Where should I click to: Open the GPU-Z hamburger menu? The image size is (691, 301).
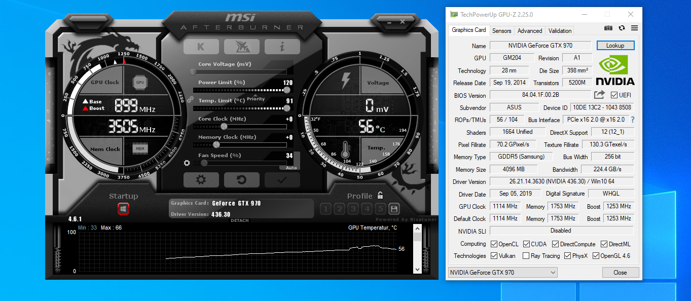[x=634, y=28]
